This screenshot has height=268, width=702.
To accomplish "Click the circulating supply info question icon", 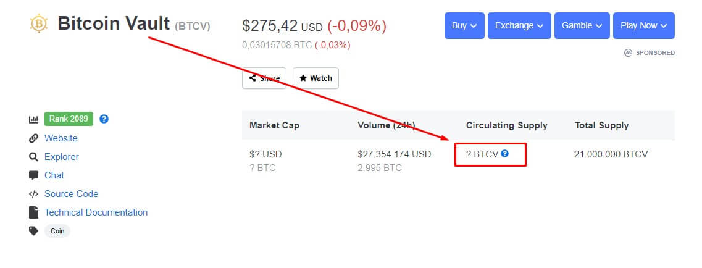I will (504, 154).
